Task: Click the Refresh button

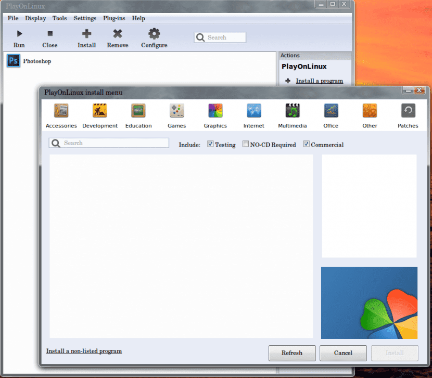Action: tap(292, 353)
